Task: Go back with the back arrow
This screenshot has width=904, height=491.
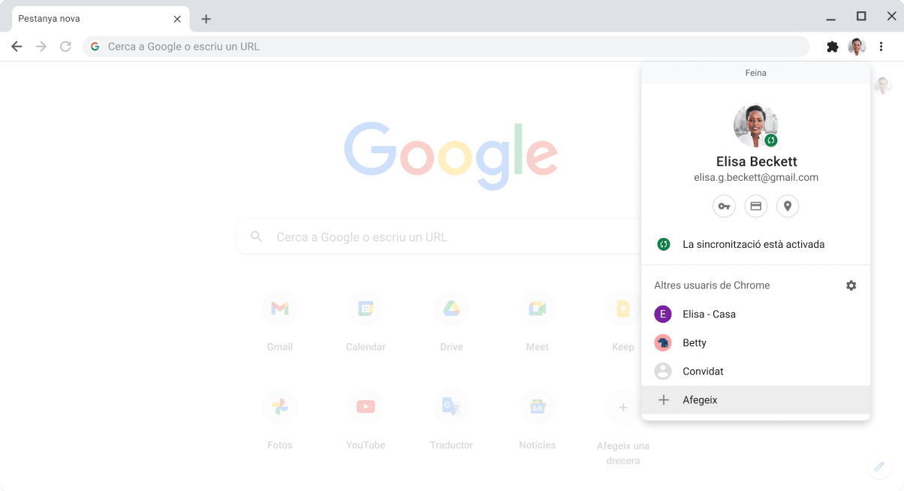Action: (17, 47)
